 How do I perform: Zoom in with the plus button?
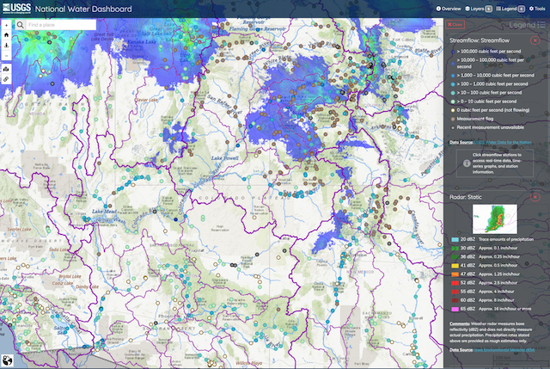[6, 25]
